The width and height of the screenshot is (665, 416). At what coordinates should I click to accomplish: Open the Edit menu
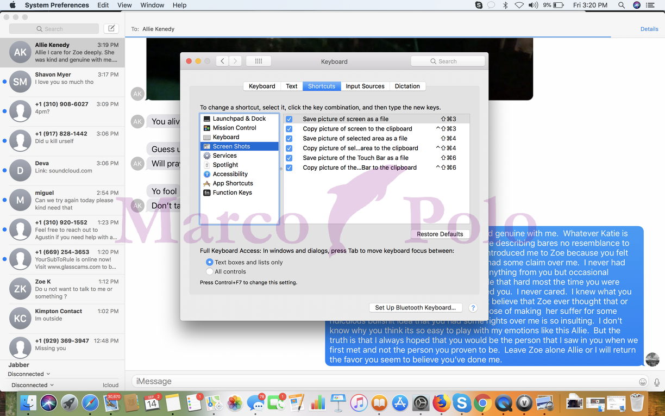pyautogui.click(x=103, y=5)
